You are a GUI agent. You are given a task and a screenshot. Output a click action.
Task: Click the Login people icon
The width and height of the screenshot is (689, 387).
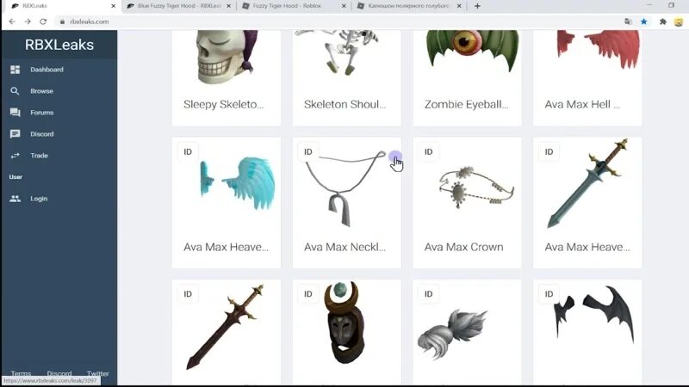(15, 199)
